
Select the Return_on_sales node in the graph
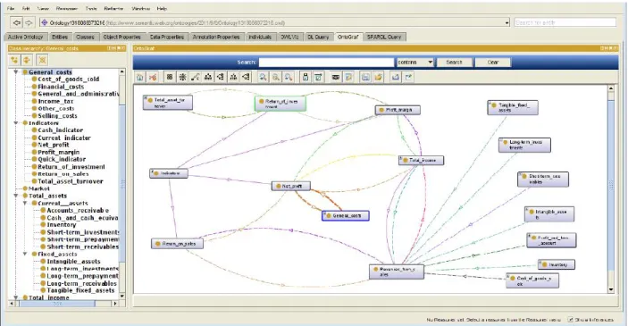click(x=178, y=244)
